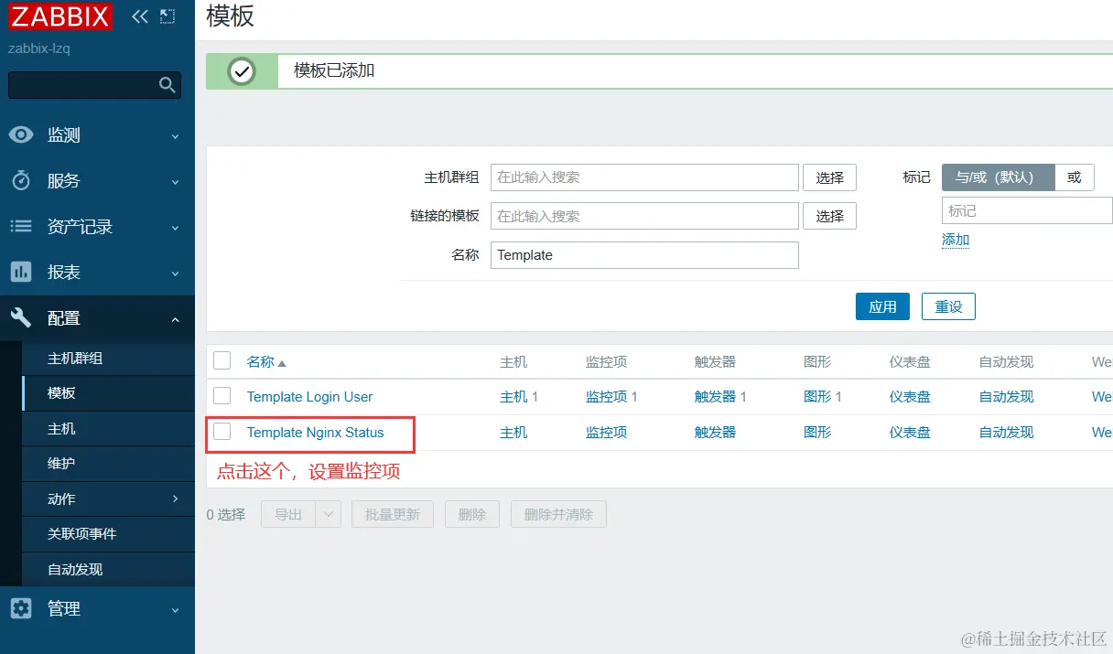Screen dimensions: 1113x654
Task: Open Template Nginx Status template
Action: (x=316, y=433)
